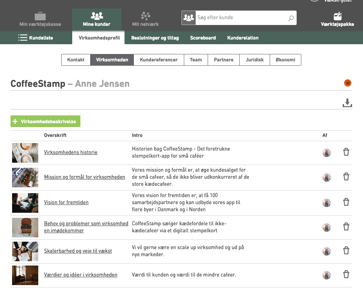
Task: Click author avatar in Mission og formål row
Action: point(327,178)
